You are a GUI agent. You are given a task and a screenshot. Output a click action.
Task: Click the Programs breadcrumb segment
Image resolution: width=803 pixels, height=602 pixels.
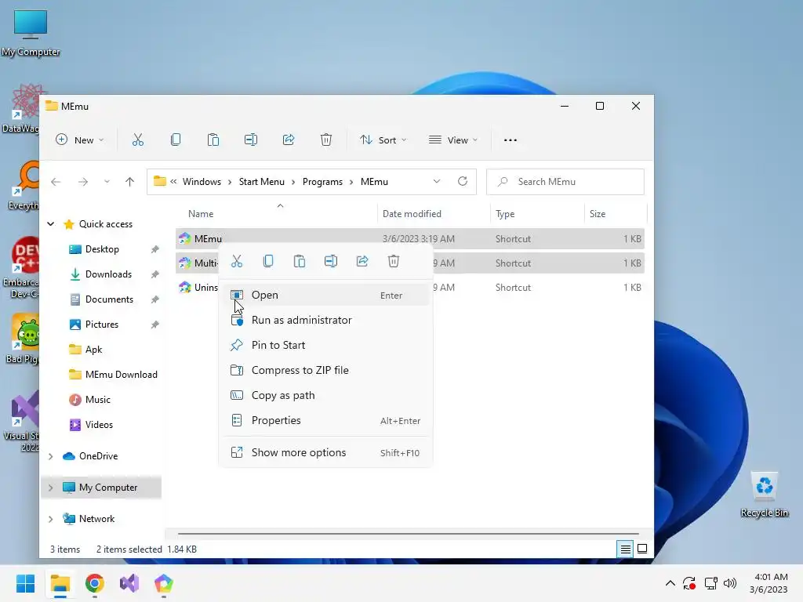(x=322, y=182)
